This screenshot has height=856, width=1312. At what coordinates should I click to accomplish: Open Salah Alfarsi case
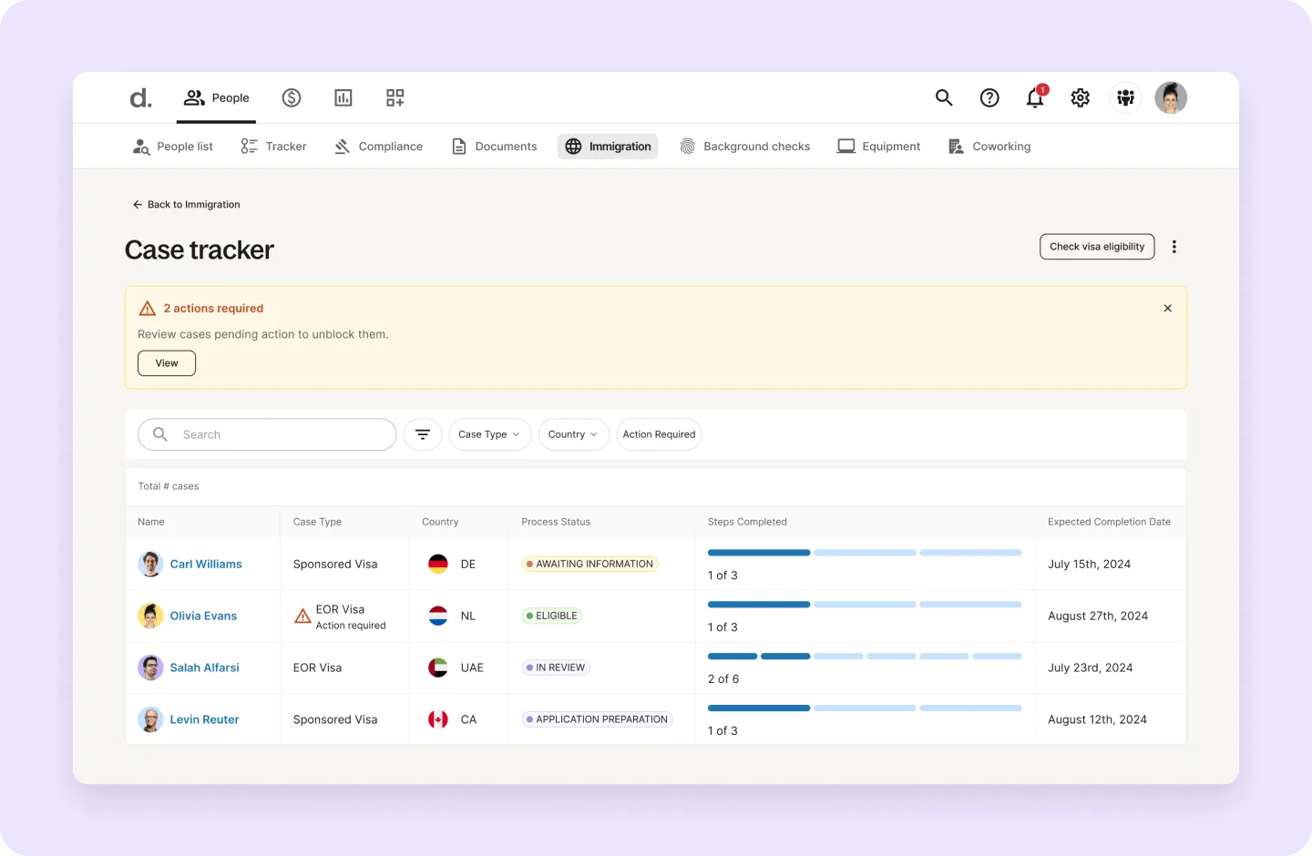[x=204, y=668]
